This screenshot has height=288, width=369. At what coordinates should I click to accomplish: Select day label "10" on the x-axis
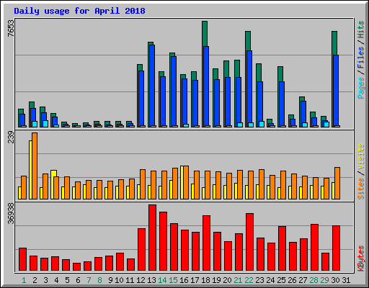click(119, 280)
